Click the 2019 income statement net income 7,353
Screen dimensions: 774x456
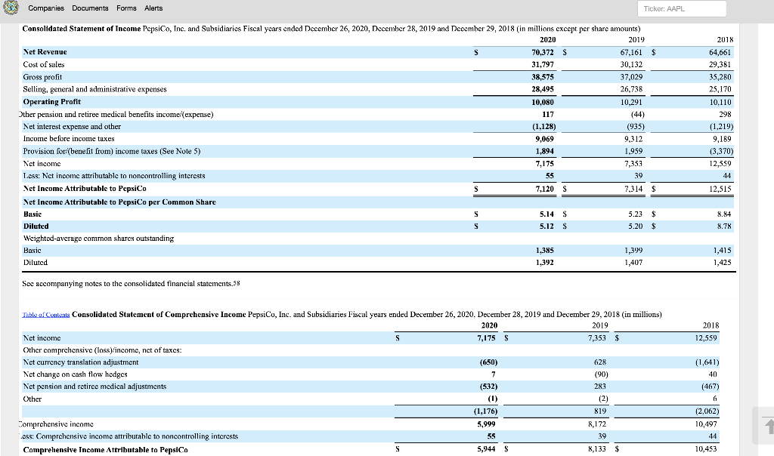pos(633,164)
